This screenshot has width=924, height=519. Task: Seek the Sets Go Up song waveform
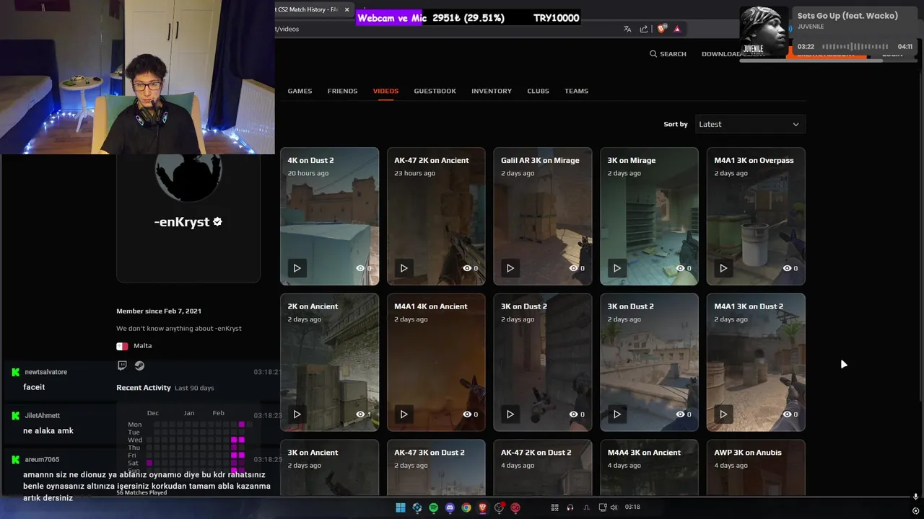[855, 47]
